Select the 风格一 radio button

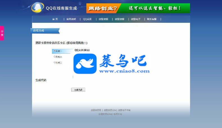pos(55,51)
